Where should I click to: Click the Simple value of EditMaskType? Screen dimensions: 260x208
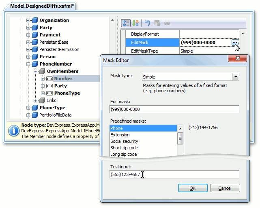point(187,51)
